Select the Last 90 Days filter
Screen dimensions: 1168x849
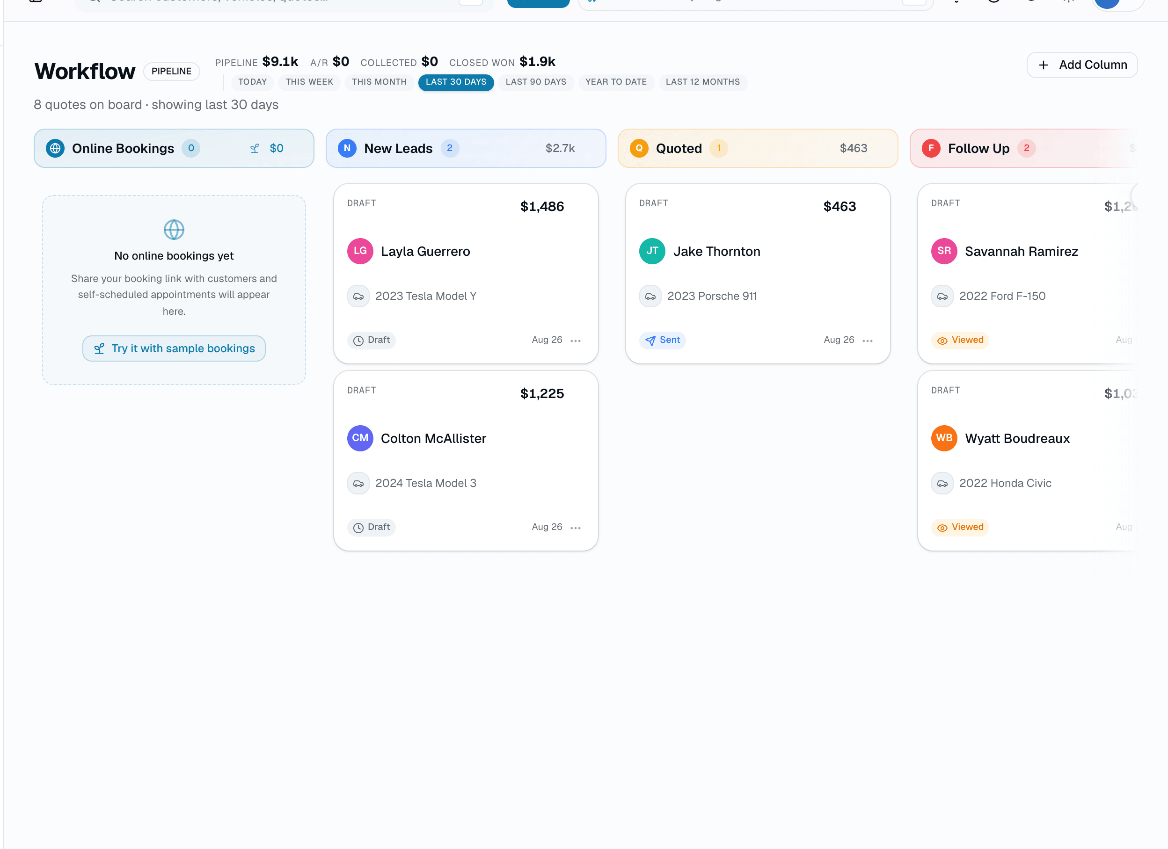pos(536,82)
